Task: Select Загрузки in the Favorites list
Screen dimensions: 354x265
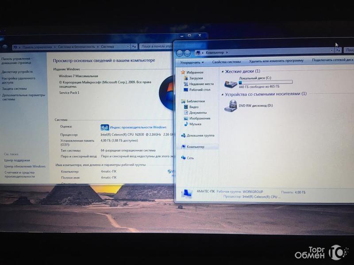Action: click(196, 78)
